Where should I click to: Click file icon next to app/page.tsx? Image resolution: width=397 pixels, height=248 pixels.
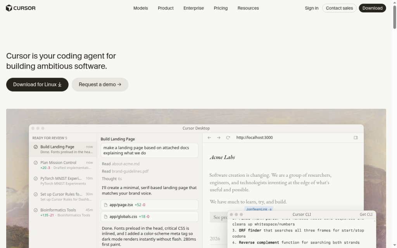tap(106, 205)
